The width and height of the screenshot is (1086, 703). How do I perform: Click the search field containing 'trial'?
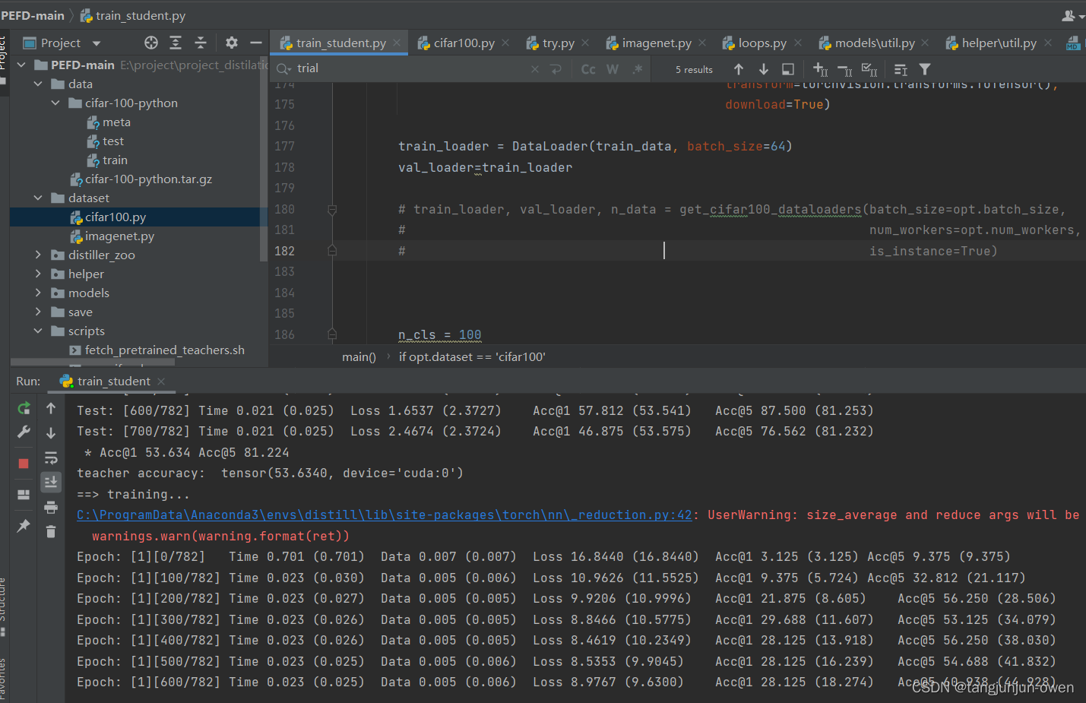point(410,68)
